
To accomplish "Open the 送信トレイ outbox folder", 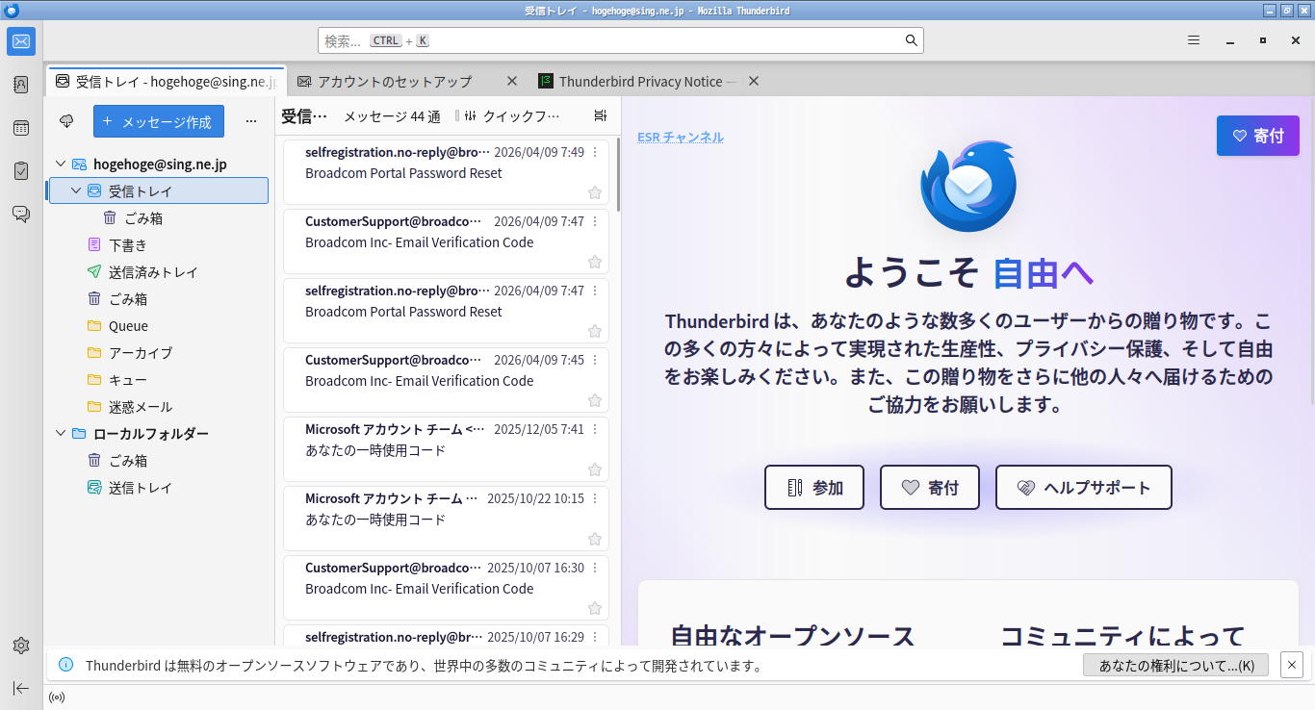I will [158, 488].
